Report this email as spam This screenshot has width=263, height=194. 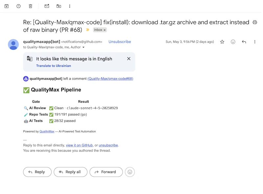18,6
